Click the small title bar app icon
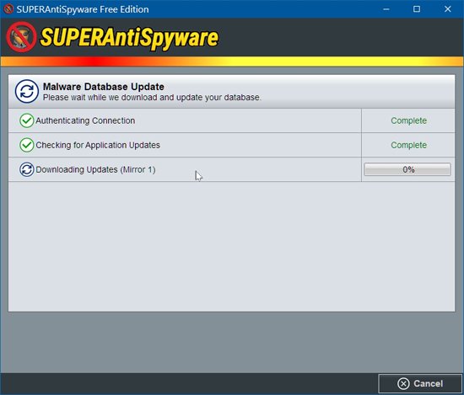 click(x=8, y=9)
